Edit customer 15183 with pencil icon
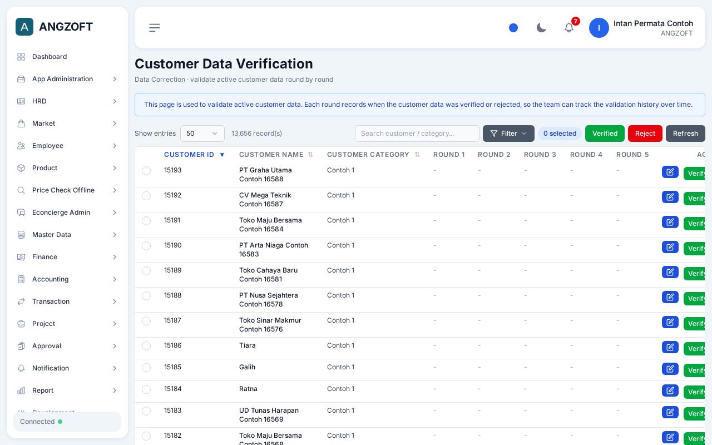Image resolution: width=712 pixels, height=445 pixels. click(670, 412)
